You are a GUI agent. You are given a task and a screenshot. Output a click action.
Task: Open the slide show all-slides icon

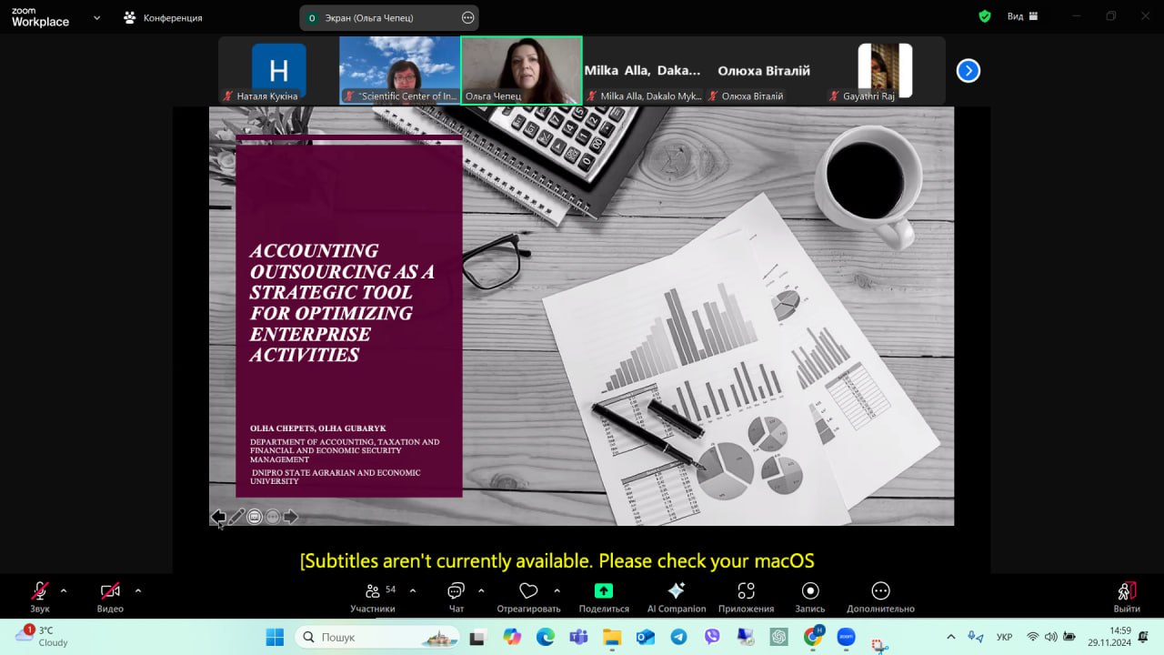coord(255,517)
